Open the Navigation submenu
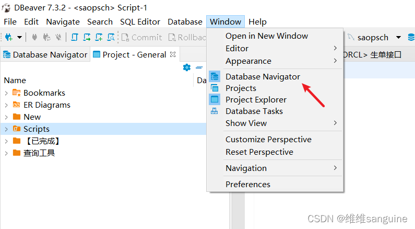This screenshot has width=415, height=229. [x=275, y=168]
